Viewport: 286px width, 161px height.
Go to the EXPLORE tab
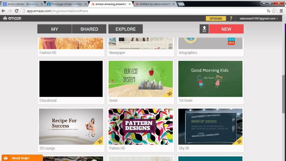125,29
